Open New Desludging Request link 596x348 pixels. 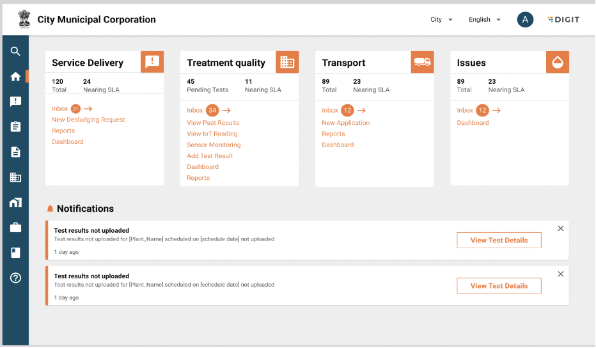[88, 120]
